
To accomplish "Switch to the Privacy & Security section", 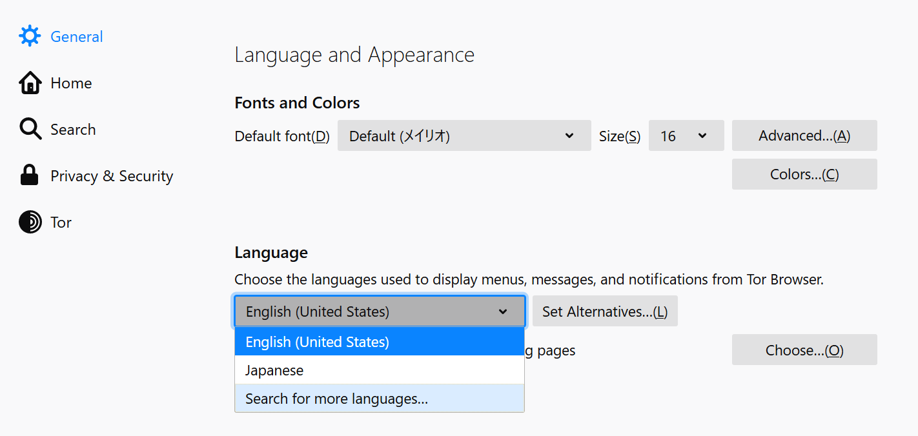I will tap(111, 175).
